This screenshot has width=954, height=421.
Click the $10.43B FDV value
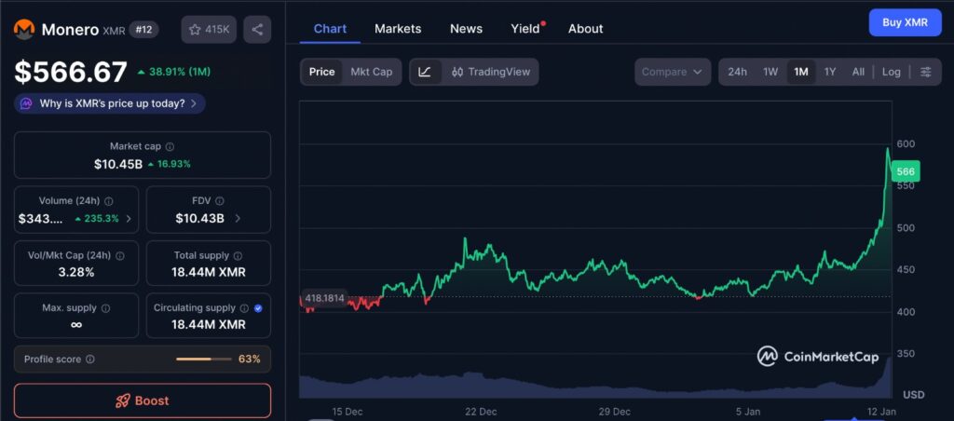(199, 218)
